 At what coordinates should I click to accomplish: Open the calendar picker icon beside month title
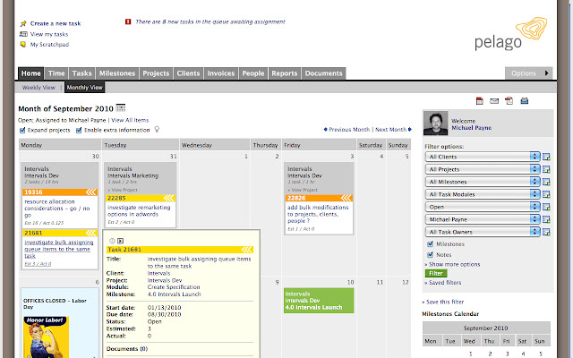point(121,108)
